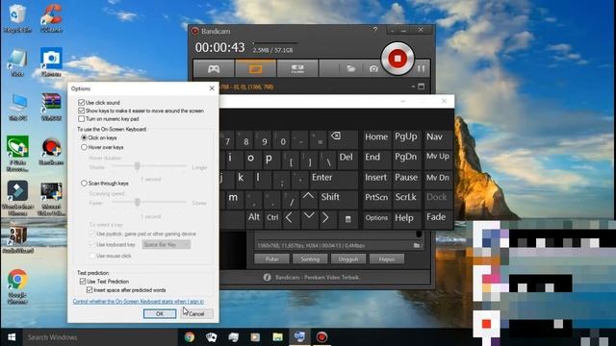Image resolution: width=616 pixels, height=346 pixels.
Task: Open Windows Start menu
Action: [x=11, y=337]
